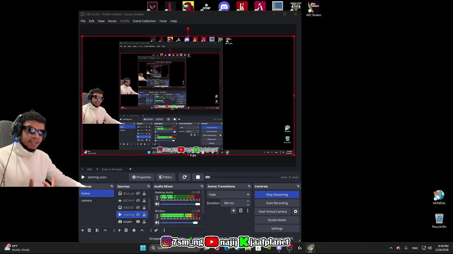Open the GTA V desktop shortcut
Image resolution: width=453 pixels, height=254 pixels.
[x=296, y=6]
